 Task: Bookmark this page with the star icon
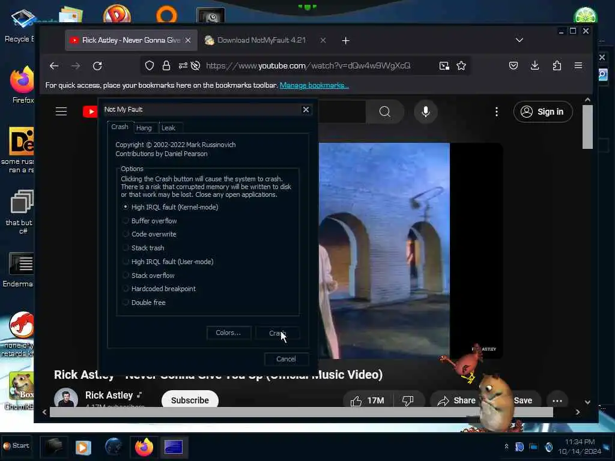pyautogui.click(x=461, y=65)
